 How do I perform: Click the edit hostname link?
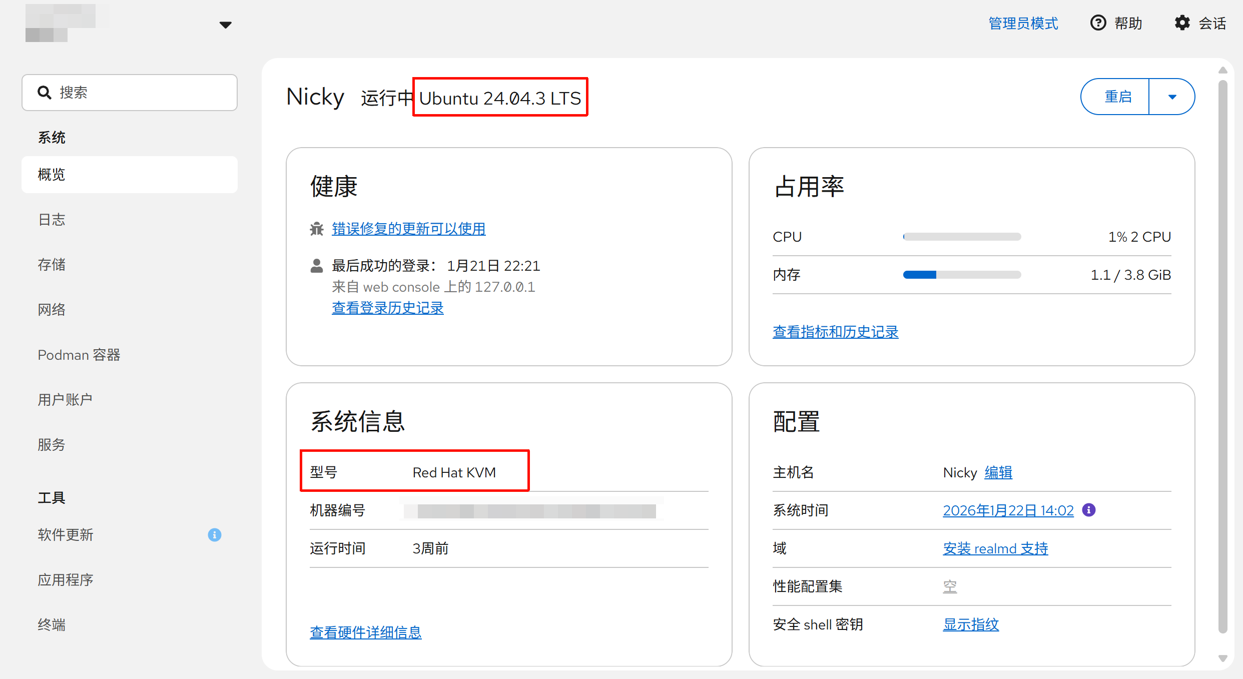coord(998,472)
